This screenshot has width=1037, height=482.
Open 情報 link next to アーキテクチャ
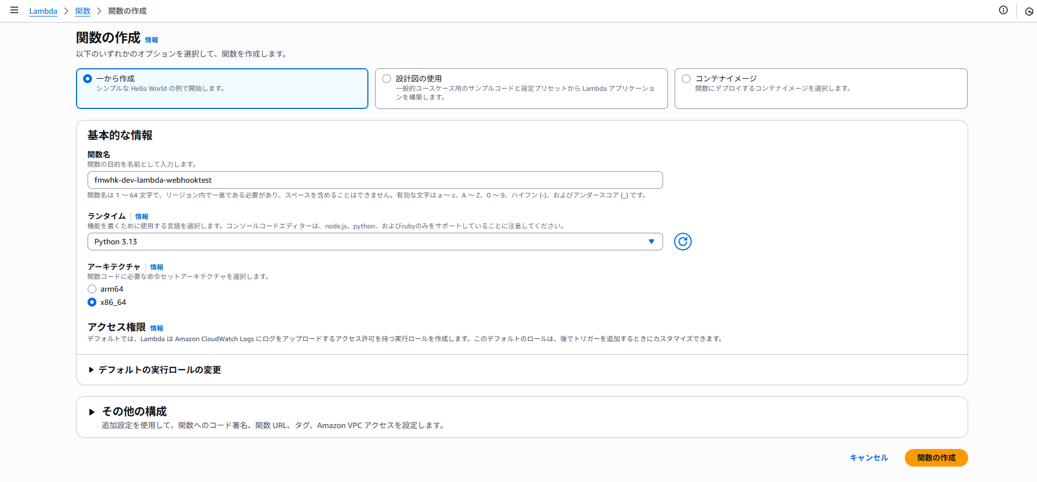pyautogui.click(x=156, y=267)
